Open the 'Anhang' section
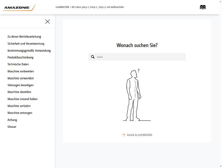Viewport: 222px width, 168px height. click(12, 120)
